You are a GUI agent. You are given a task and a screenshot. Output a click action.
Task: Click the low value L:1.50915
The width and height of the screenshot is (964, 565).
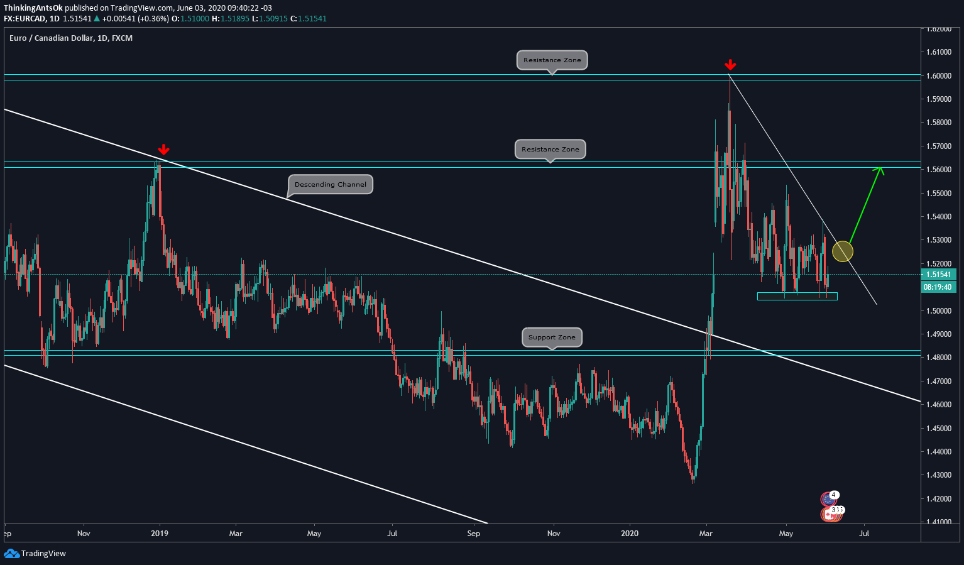(270, 19)
